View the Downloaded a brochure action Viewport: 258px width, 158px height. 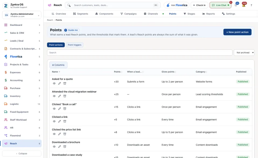pos(54,147)
